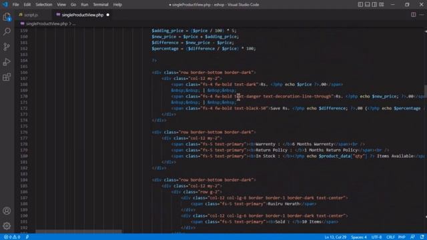Click the notifications bell icon
The image size is (427, 240).
pos(422,237)
